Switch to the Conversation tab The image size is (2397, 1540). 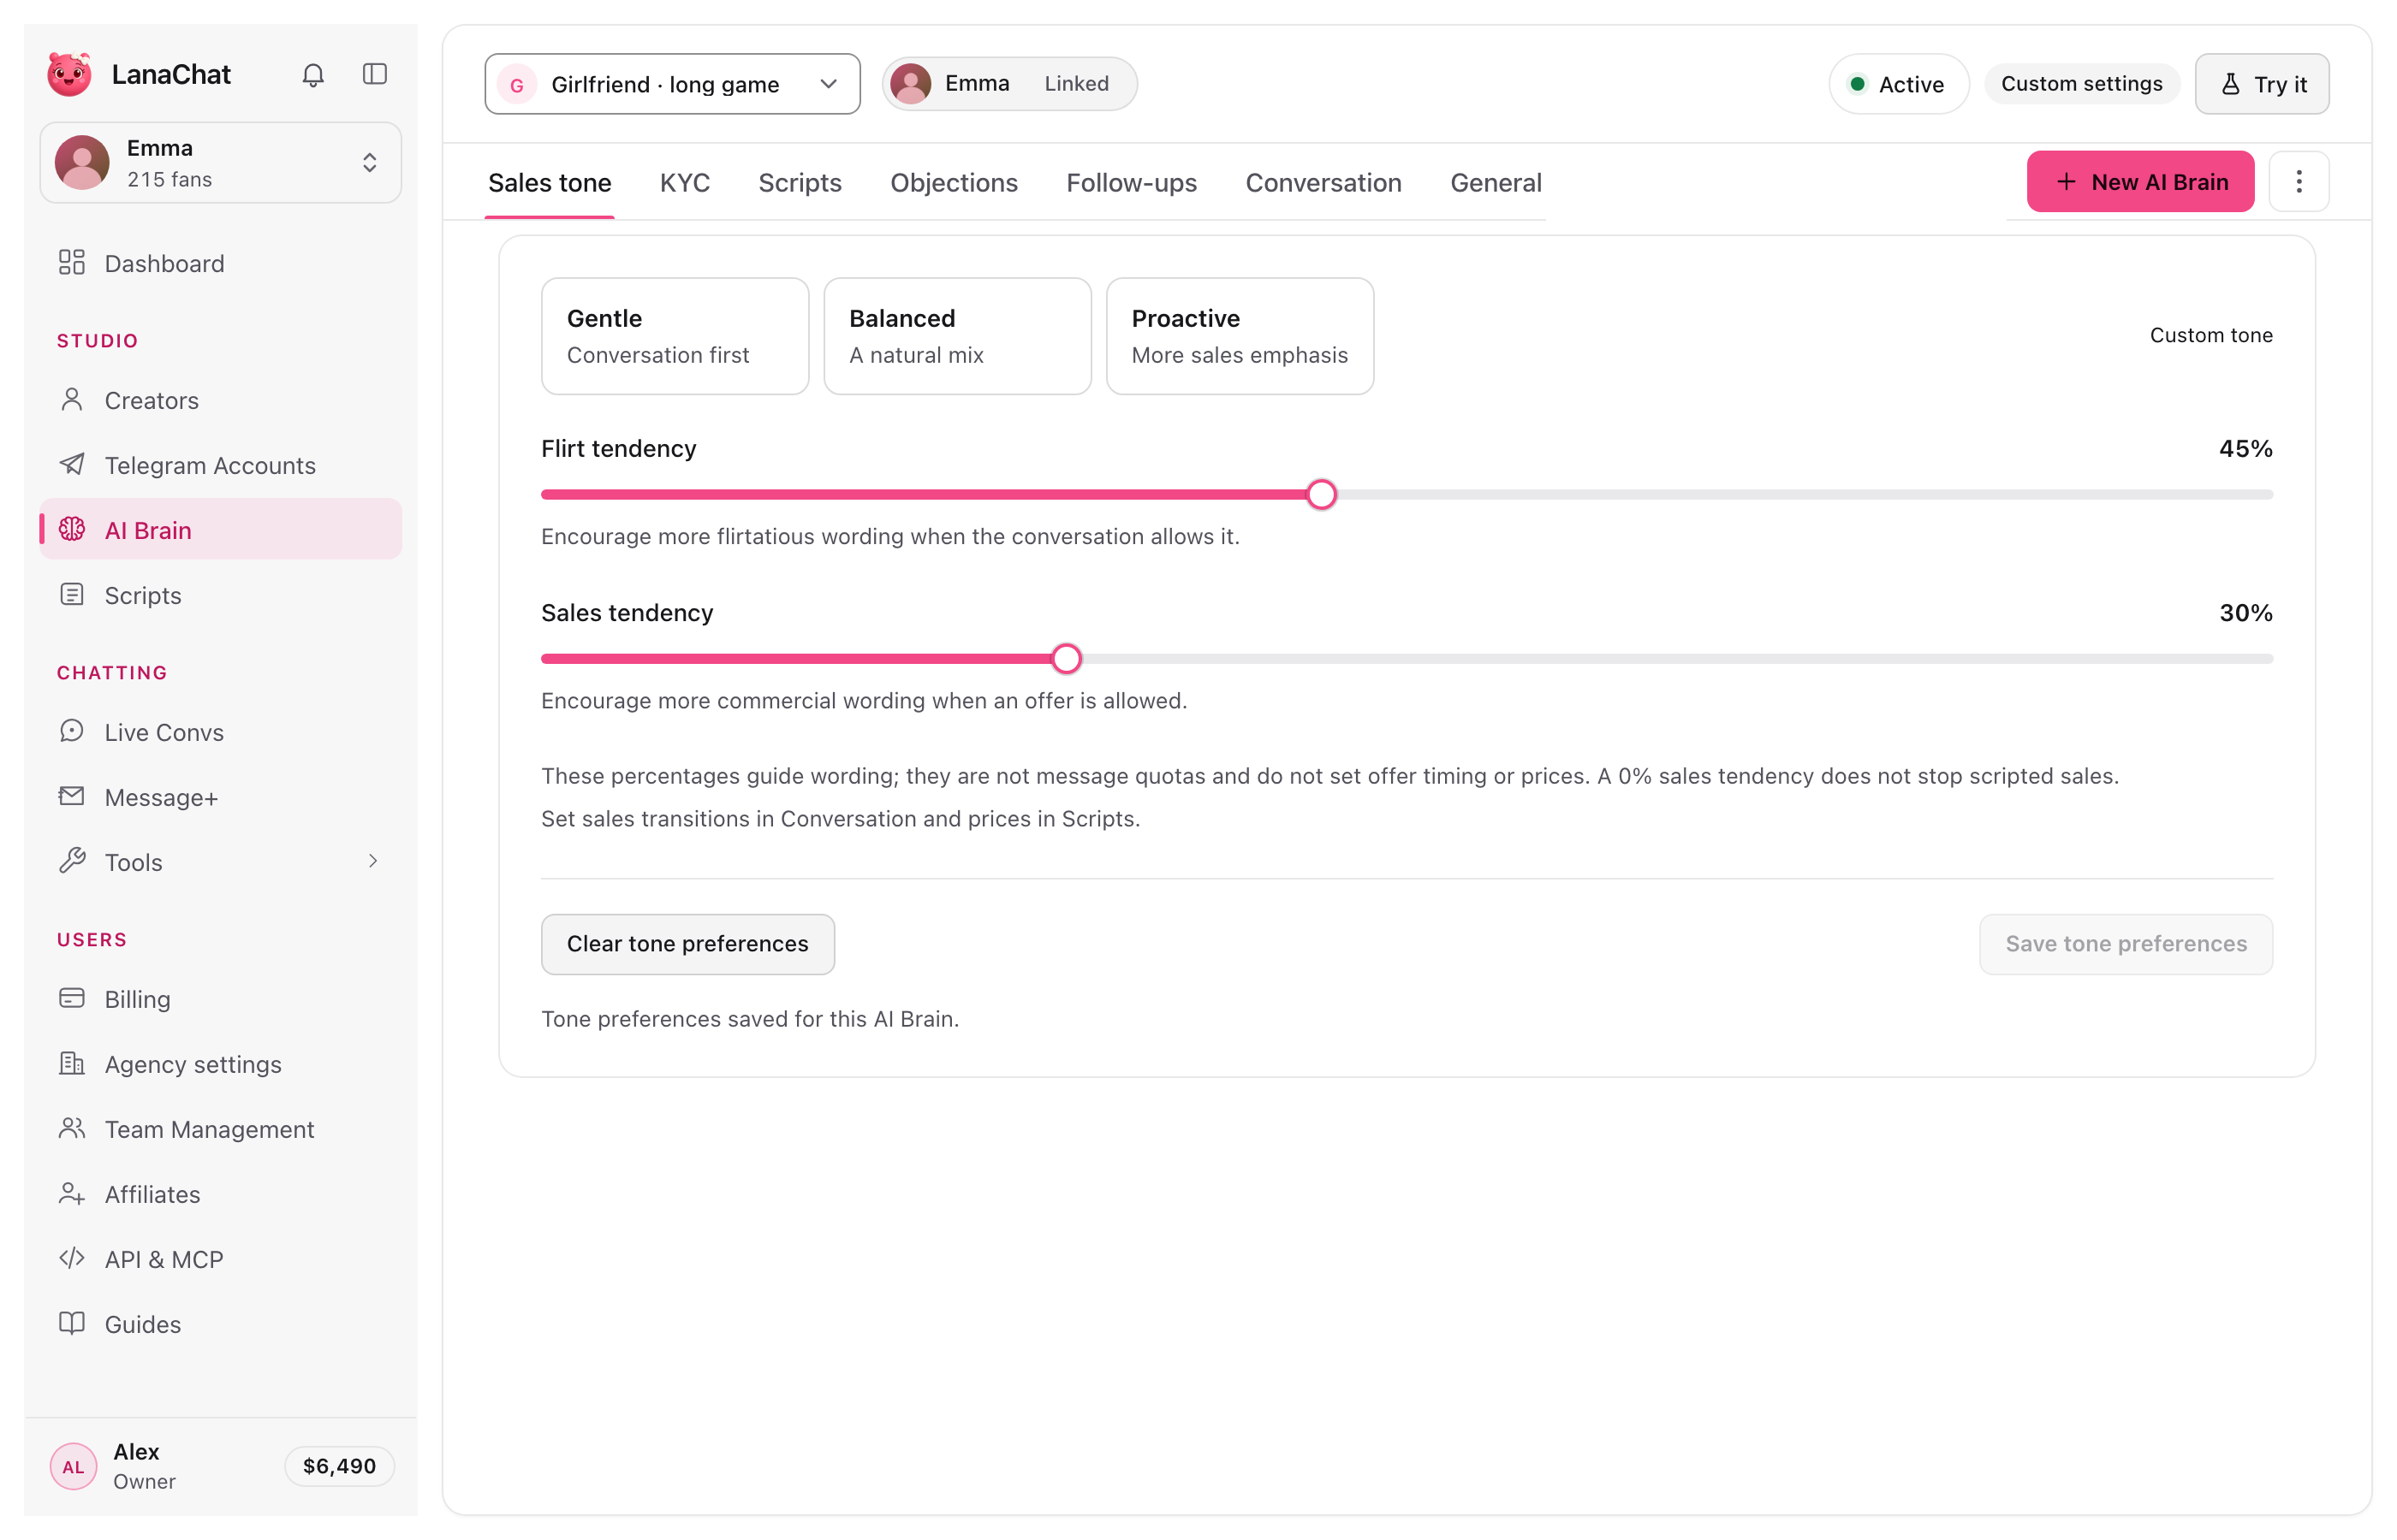click(1323, 183)
